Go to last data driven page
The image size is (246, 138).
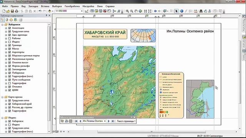click(x=113, y=121)
